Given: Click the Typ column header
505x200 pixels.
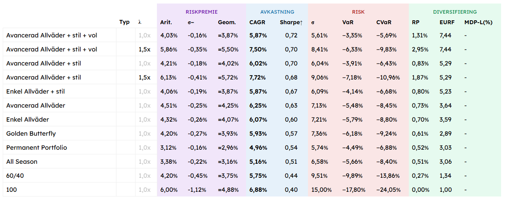Looking at the screenshot, I should [x=124, y=22].
